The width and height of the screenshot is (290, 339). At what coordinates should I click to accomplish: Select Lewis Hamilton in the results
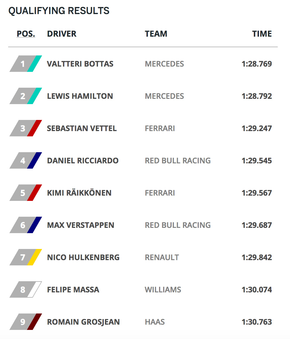[x=80, y=96]
